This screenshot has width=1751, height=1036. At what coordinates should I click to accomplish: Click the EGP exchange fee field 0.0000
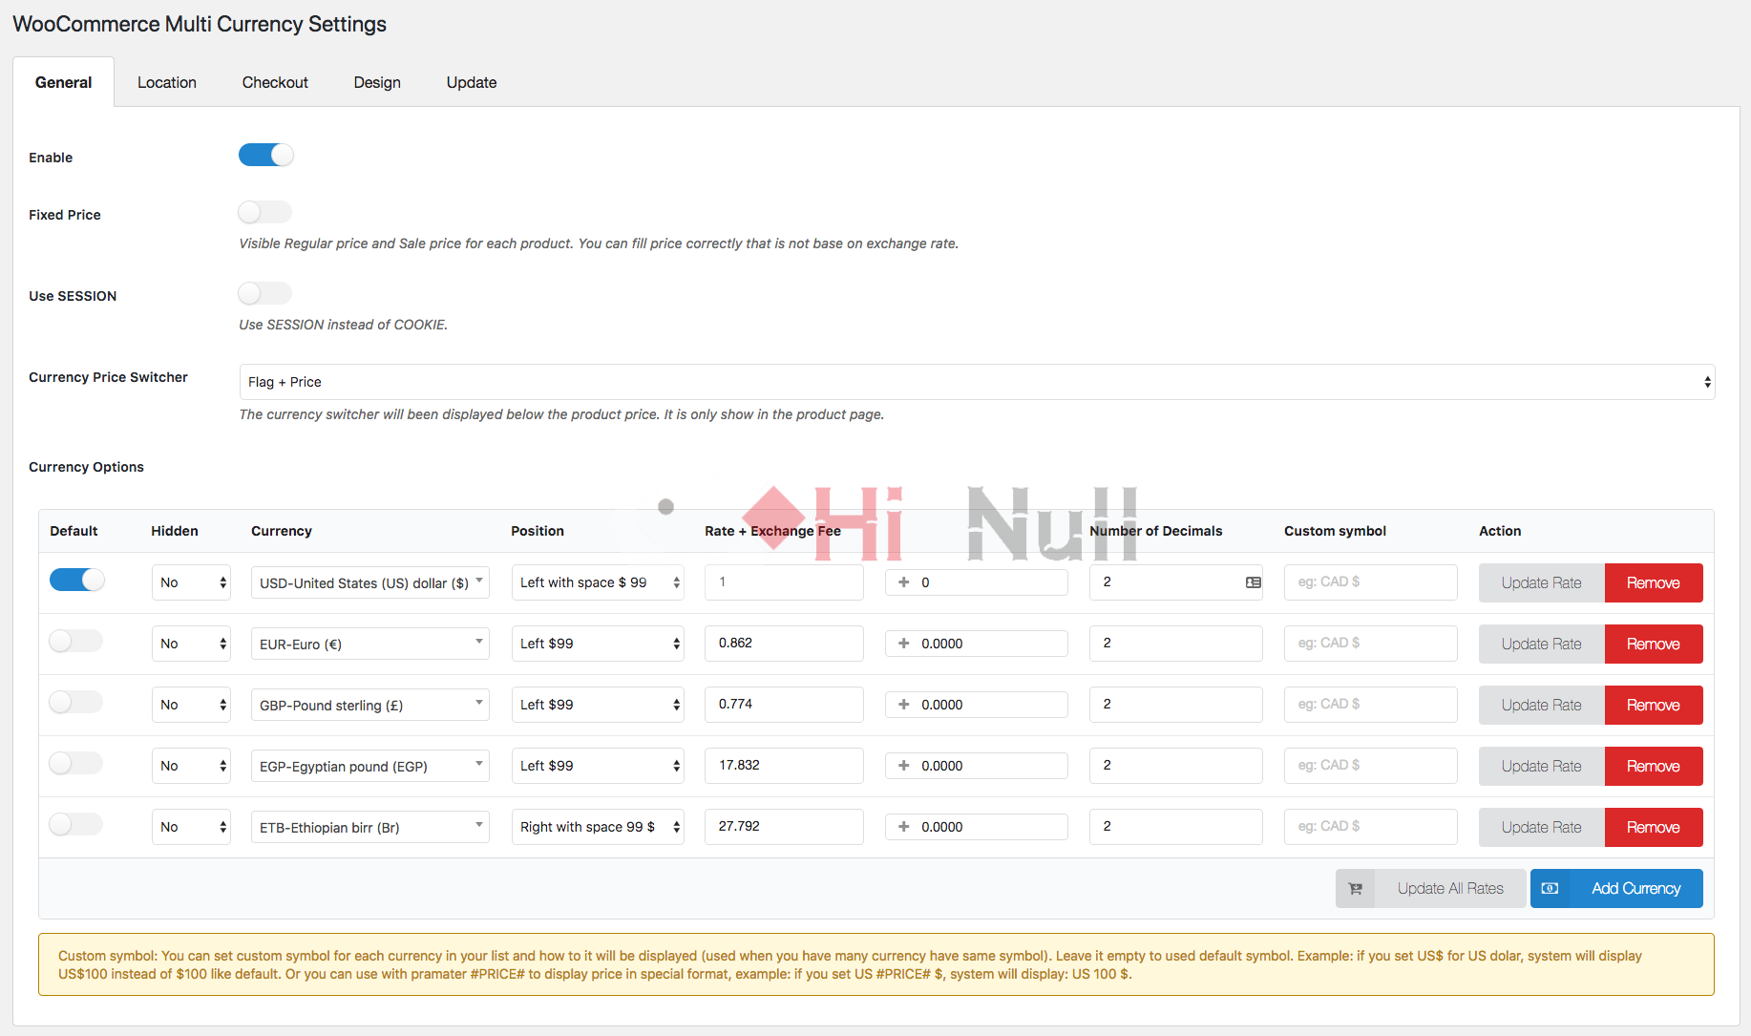(x=976, y=766)
